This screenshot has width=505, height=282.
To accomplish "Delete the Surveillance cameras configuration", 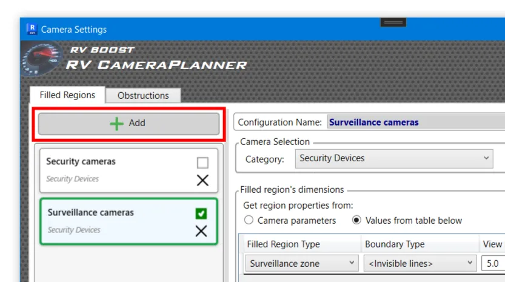I will 201,231.
